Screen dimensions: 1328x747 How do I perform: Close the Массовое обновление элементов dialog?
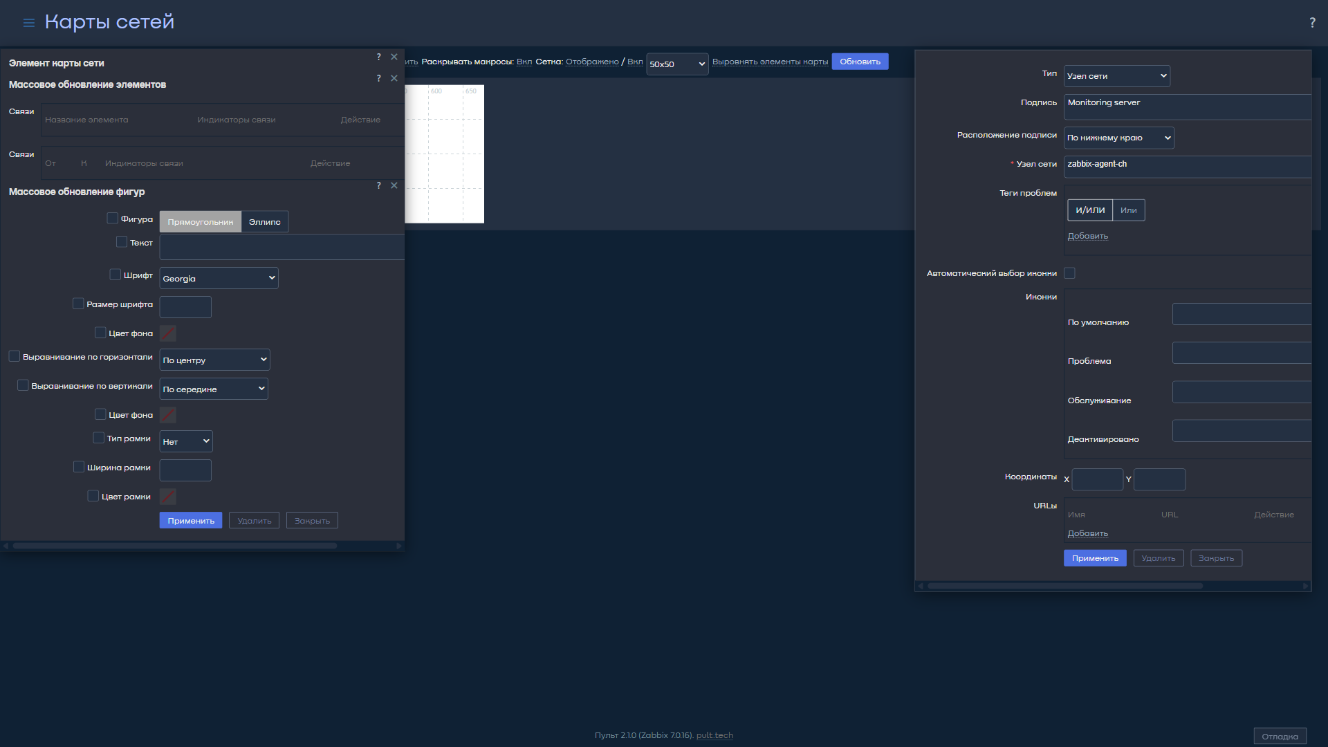394,78
